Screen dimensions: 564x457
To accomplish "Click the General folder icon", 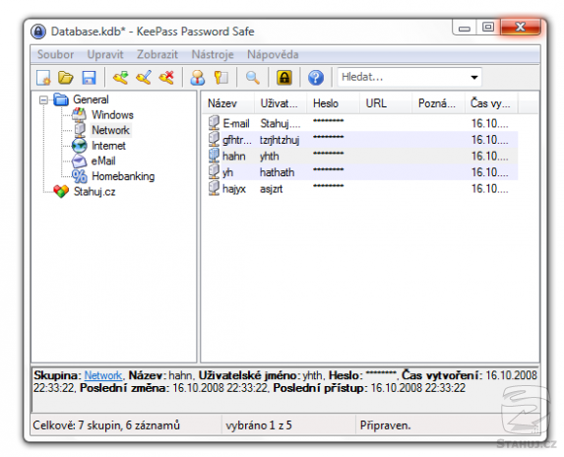I will [x=61, y=99].
